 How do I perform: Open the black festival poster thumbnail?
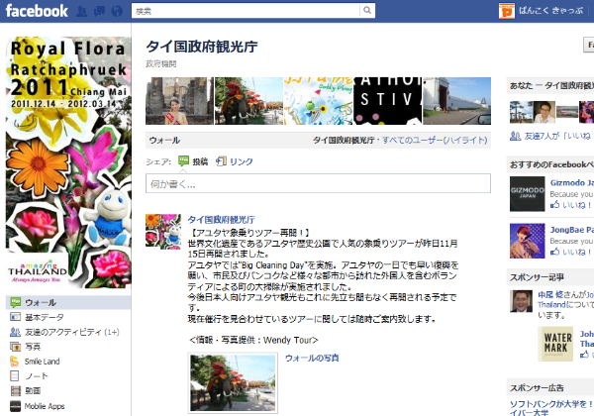click(x=387, y=101)
